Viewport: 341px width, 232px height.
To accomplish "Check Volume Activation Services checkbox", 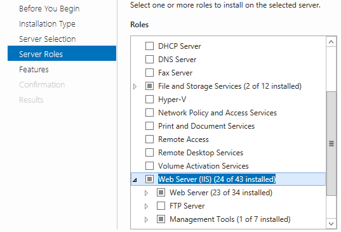I will pos(149,166).
